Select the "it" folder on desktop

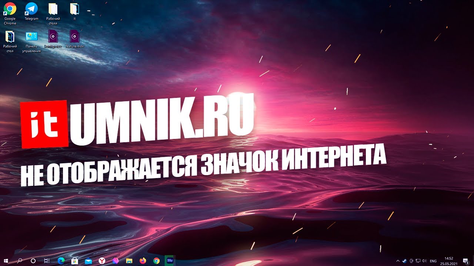pos(74,11)
